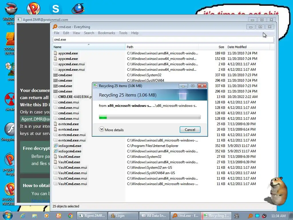Open the Edit menu in Everything

[x=66, y=33]
